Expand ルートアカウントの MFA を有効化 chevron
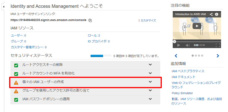Image resolution: width=228 pixels, height=112 pixels. 150,73
